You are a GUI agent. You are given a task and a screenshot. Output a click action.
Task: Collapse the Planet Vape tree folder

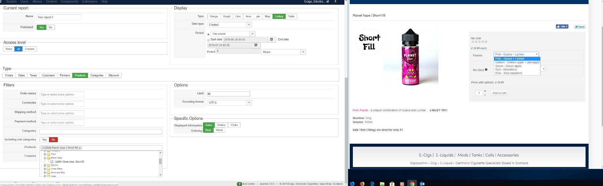point(45,158)
